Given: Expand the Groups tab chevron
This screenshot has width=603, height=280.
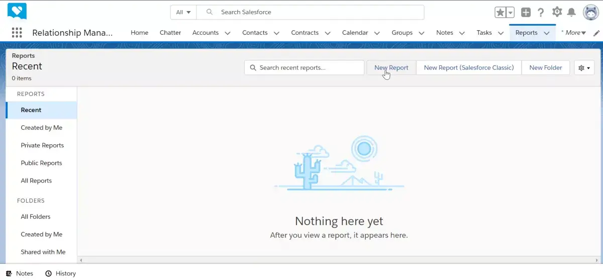Looking at the screenshot, I should point(421,33).
